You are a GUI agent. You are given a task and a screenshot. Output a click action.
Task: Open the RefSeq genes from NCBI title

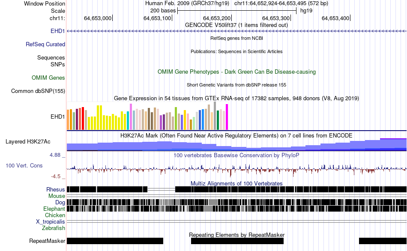pos(236,38)
